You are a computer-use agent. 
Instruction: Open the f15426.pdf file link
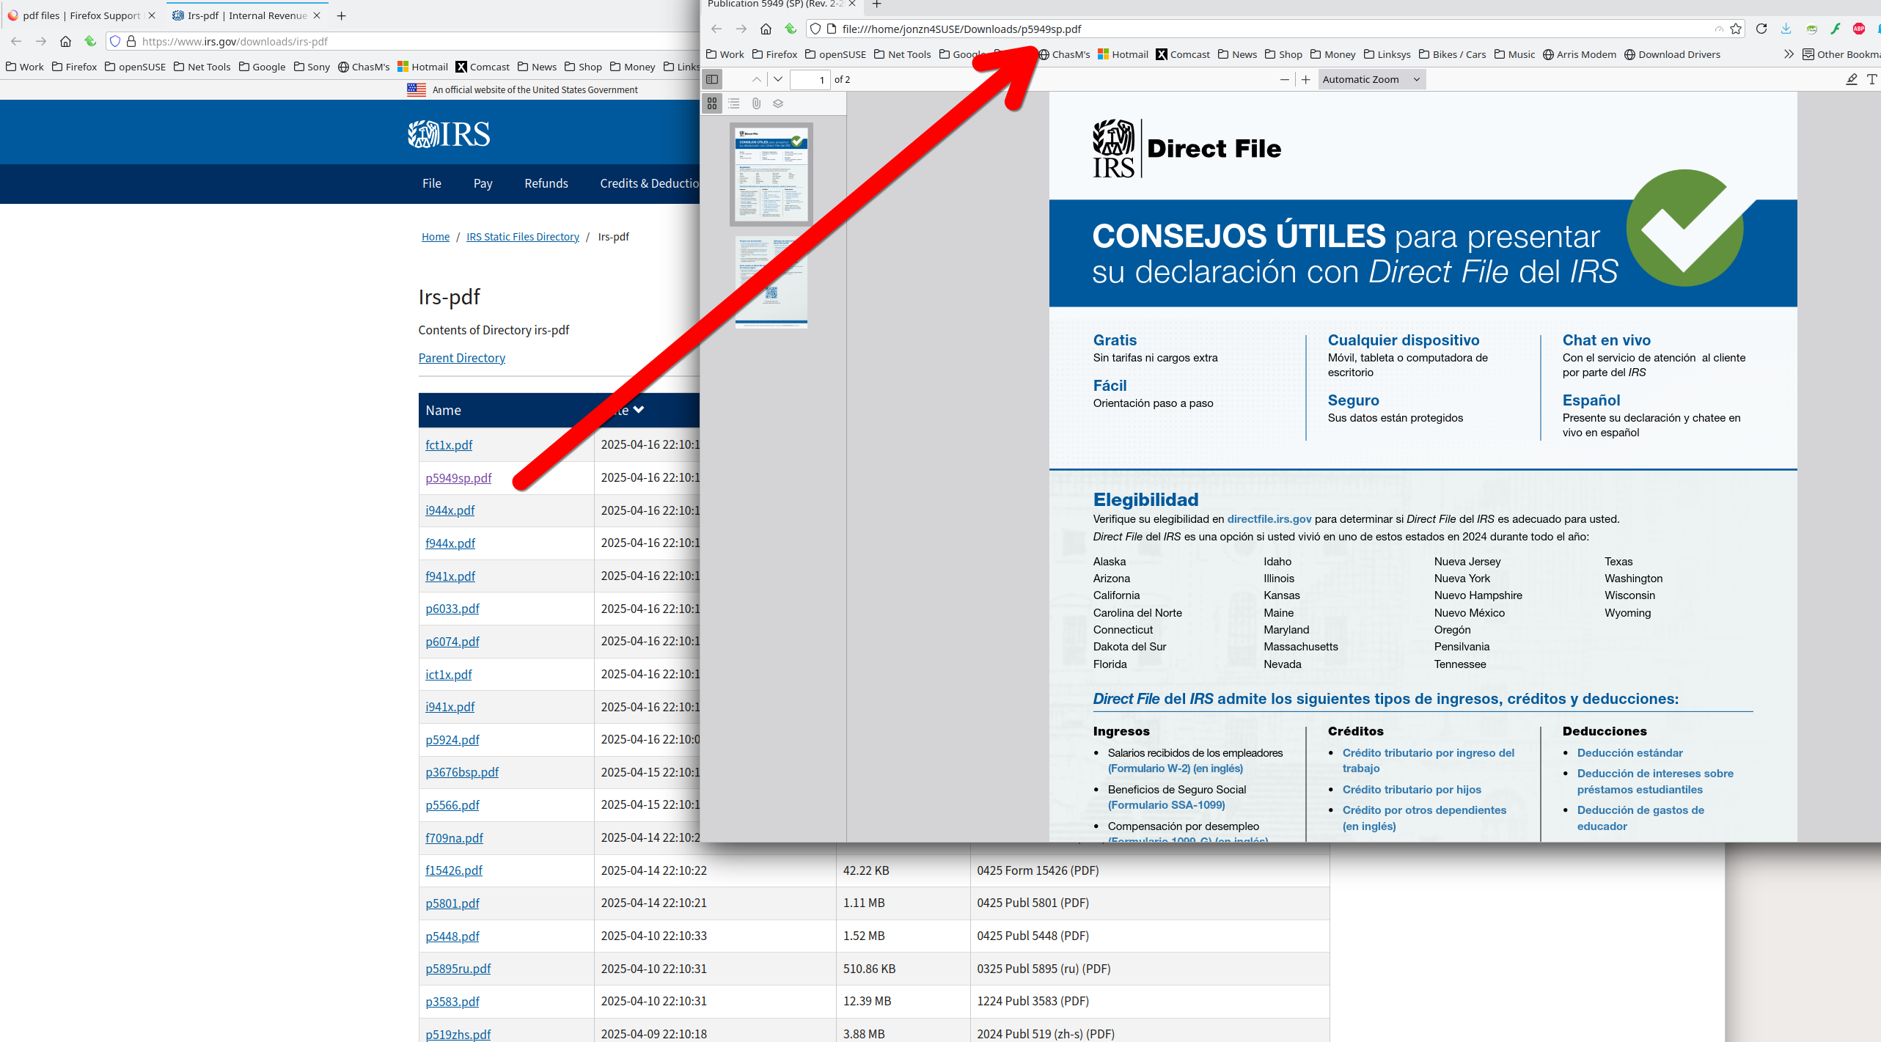(454, 870)
